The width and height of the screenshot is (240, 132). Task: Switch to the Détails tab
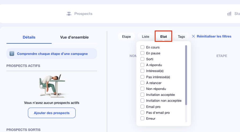pos(29,37)
